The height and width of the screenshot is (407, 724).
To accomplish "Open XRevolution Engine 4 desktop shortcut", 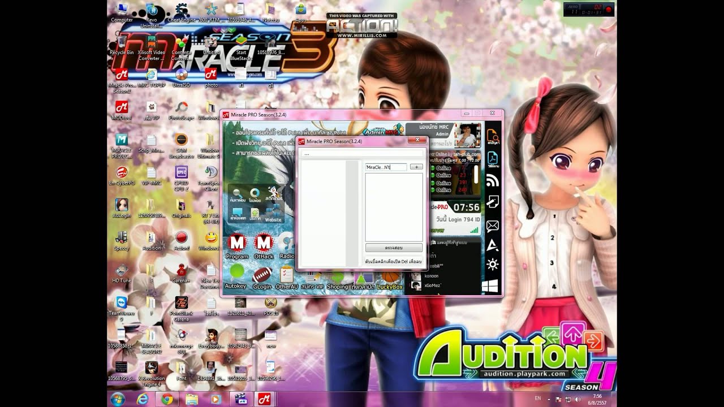I will tap(152, 374).
